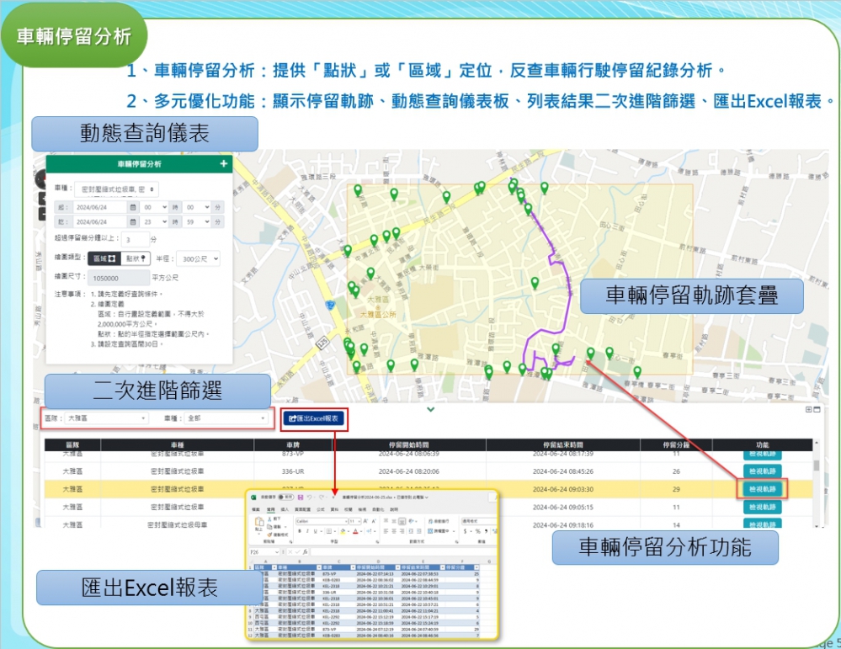Click the 匯出Excel報表 button
Viewport: 841px width, 649px height.
pyautogui.click(x=313, y=418)
